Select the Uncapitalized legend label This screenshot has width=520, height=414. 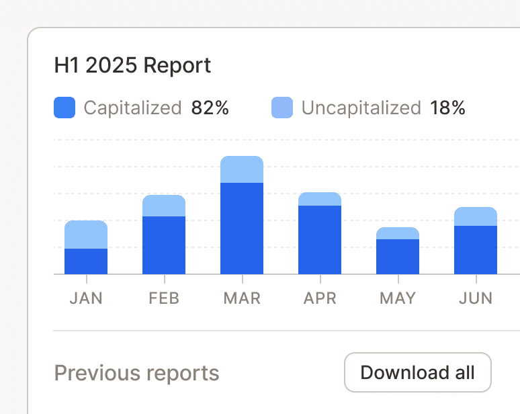pyautogui.click(x=361, y=108)
